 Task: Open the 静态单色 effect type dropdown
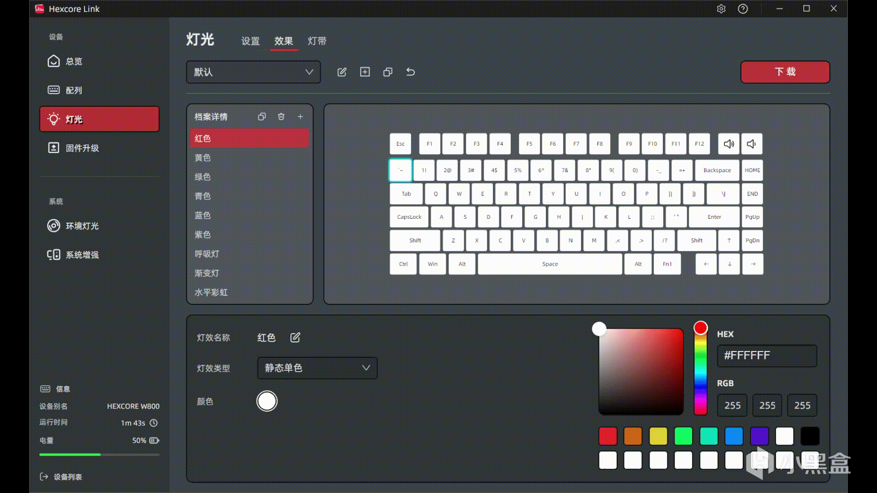click(317, 368)
